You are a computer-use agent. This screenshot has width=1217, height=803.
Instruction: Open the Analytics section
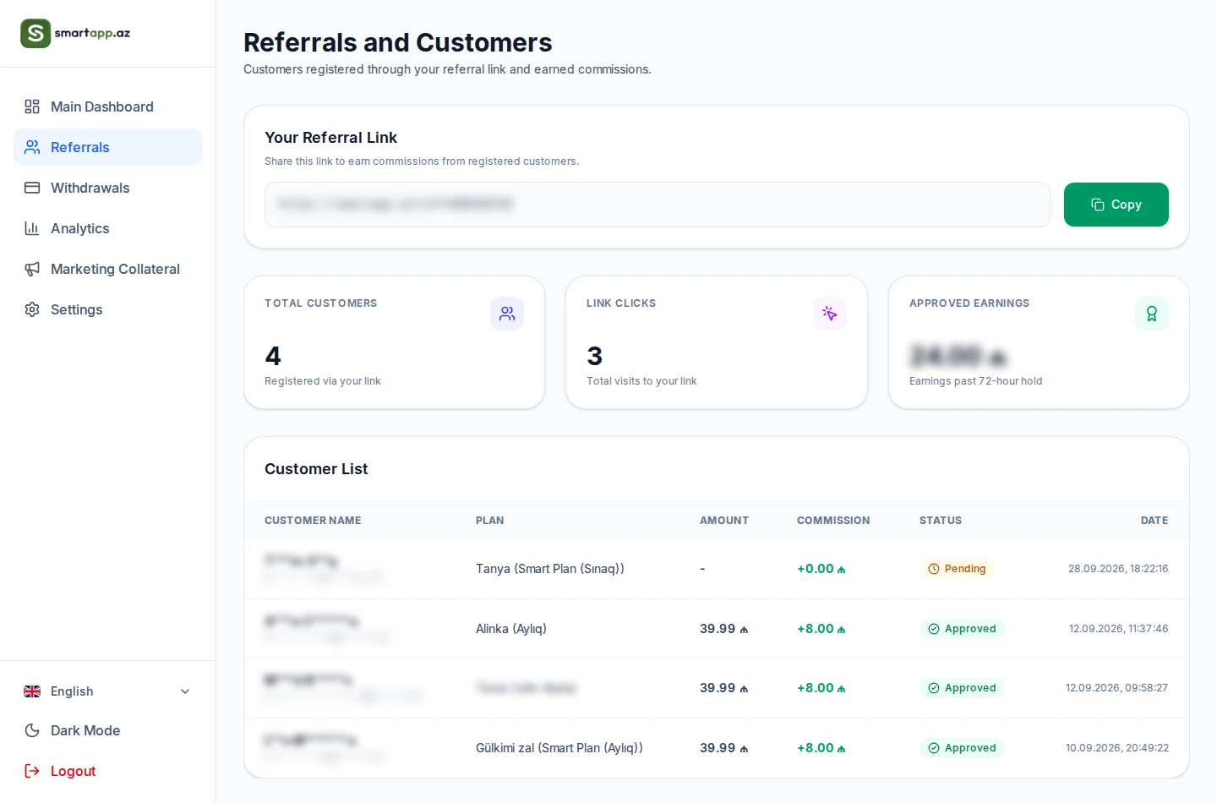tap(107, 228)
